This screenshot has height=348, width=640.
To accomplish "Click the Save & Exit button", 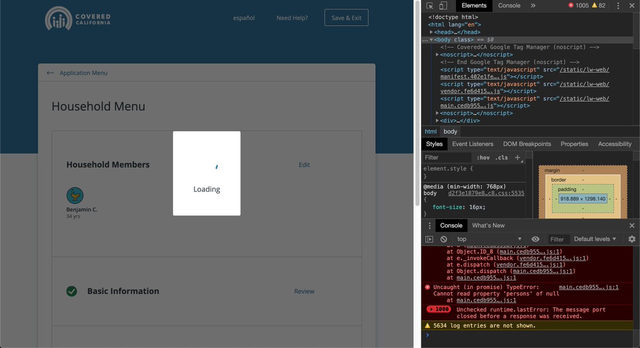I will tap(347, 18).
